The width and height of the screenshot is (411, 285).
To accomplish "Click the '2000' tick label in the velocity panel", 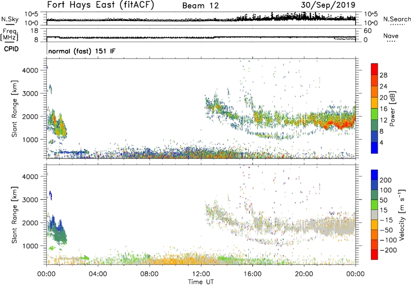I will [x=30, y=223].
